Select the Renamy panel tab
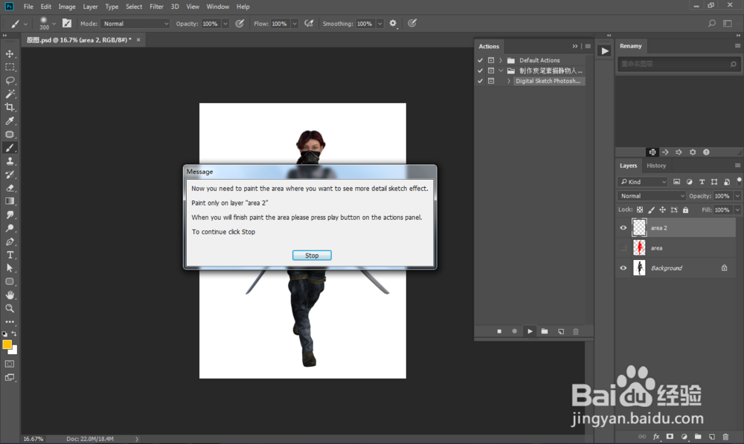The image size is (744, 444). [631, 46]
